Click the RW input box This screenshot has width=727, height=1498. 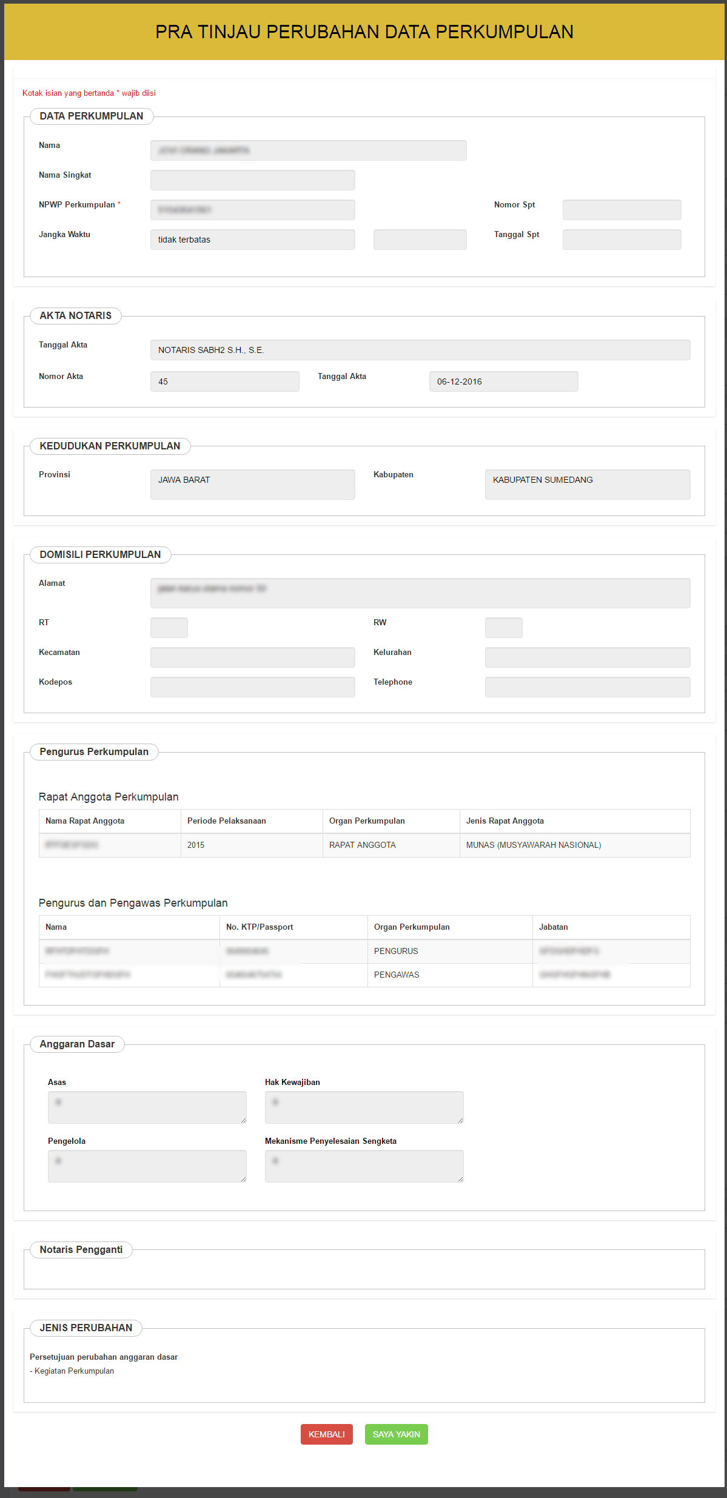503,628
